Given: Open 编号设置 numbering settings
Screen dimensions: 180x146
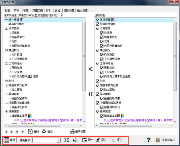Looking at the screenshot, I should 78,132.
